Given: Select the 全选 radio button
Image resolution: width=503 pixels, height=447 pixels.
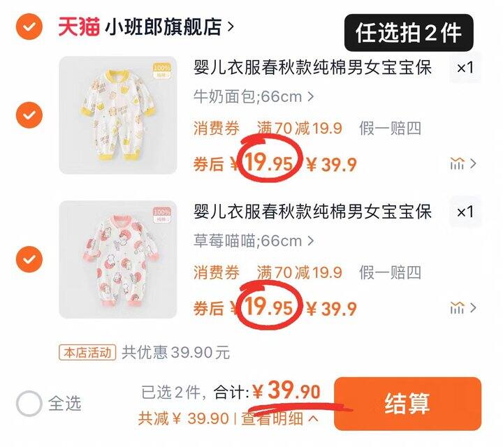Looking at the screenshot, I should pyautogui.click(x=29, y=404).
